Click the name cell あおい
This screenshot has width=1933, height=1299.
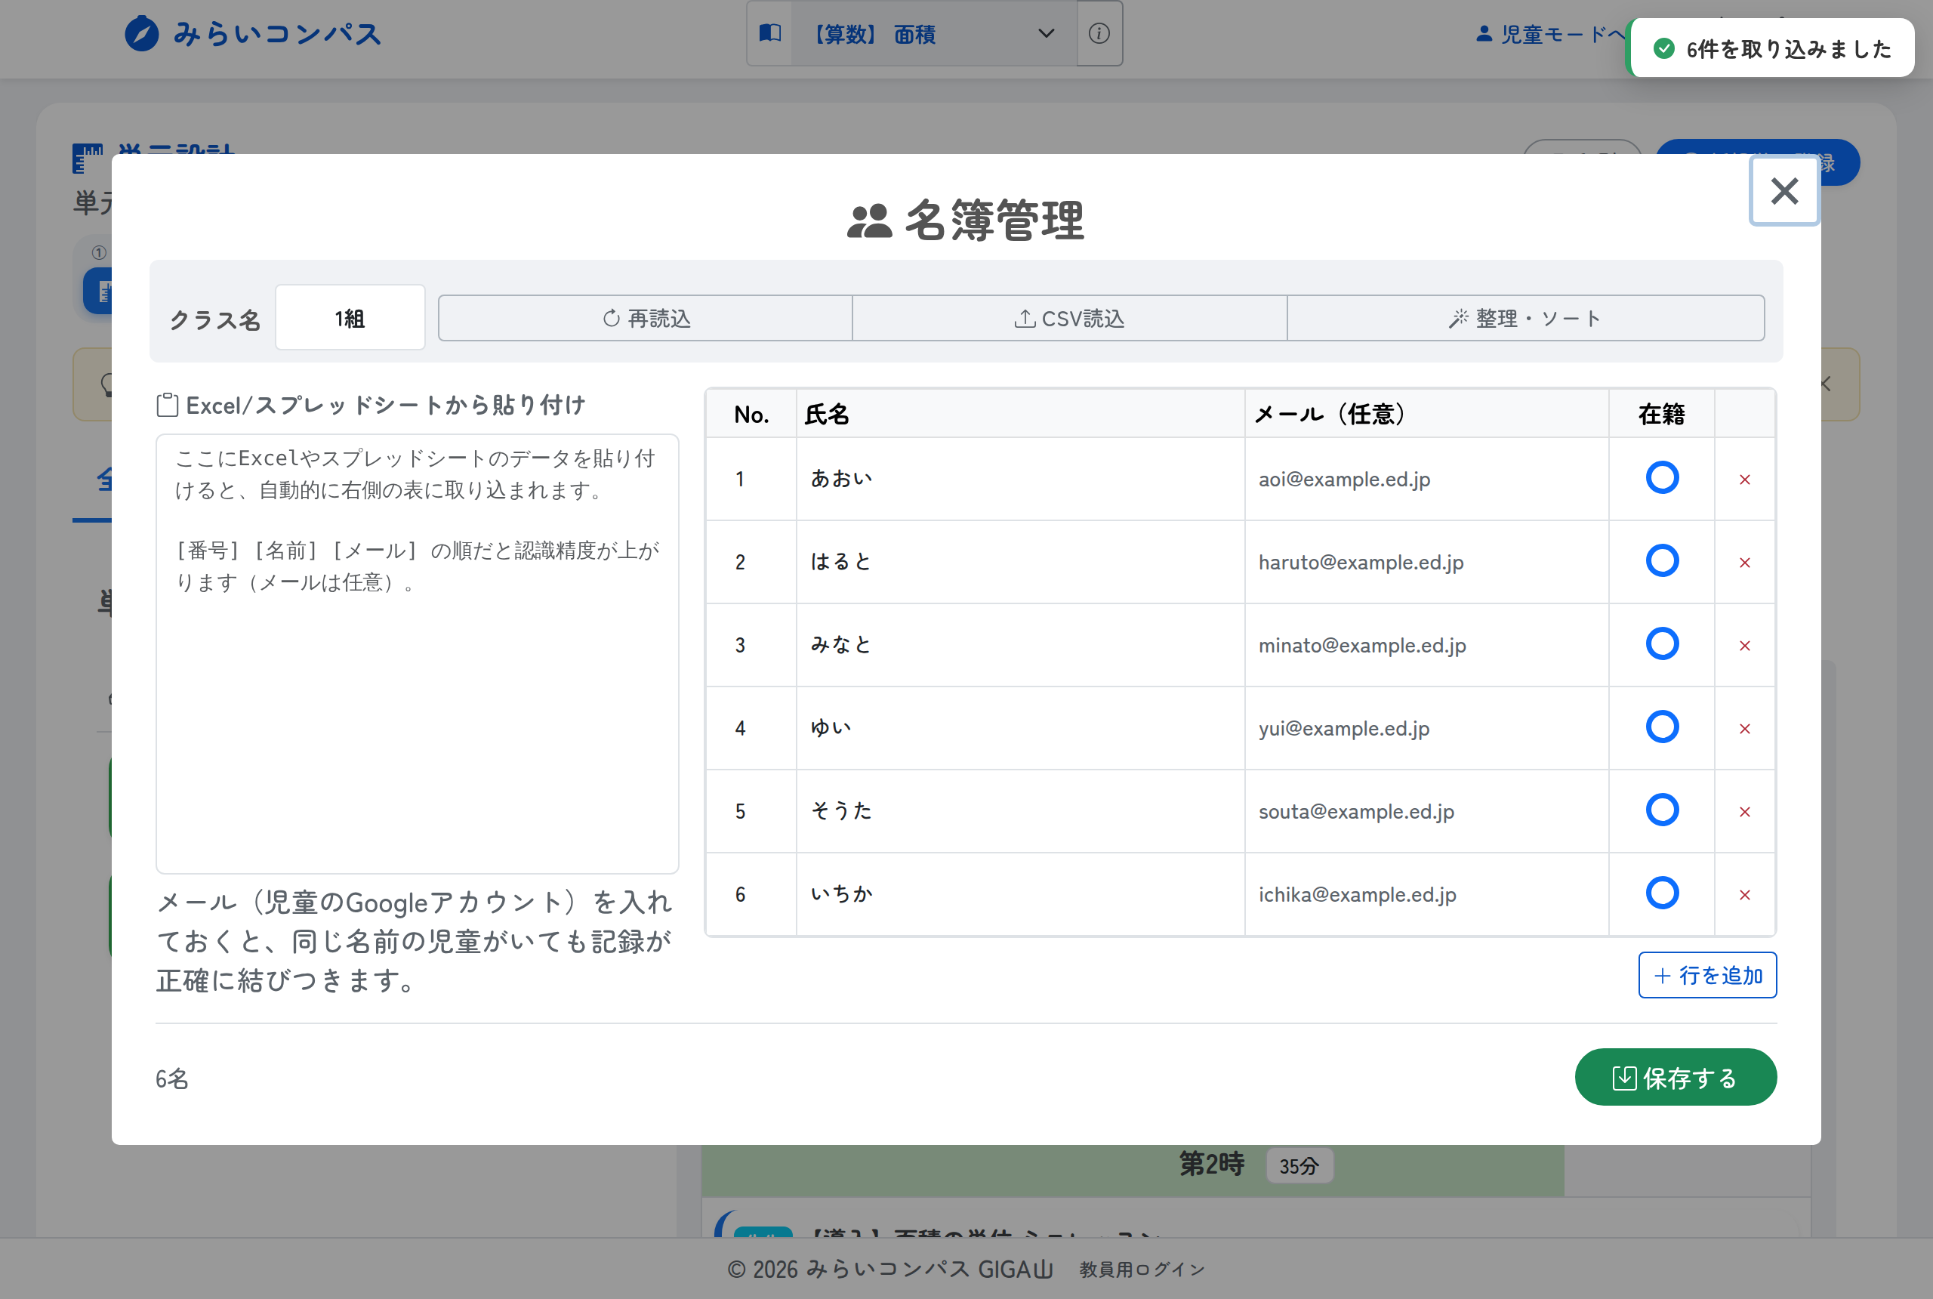pos(1020,479)
